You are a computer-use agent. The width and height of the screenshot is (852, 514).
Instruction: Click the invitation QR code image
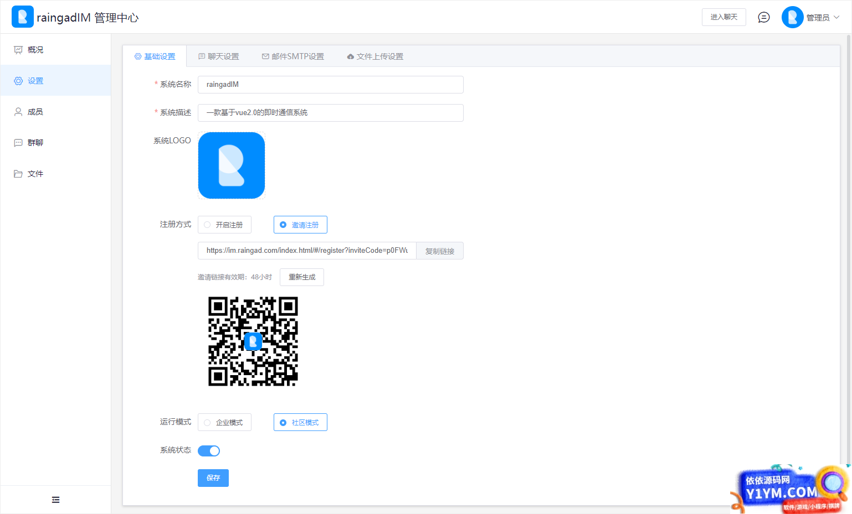pyautogui.click(x=253, y=341)
